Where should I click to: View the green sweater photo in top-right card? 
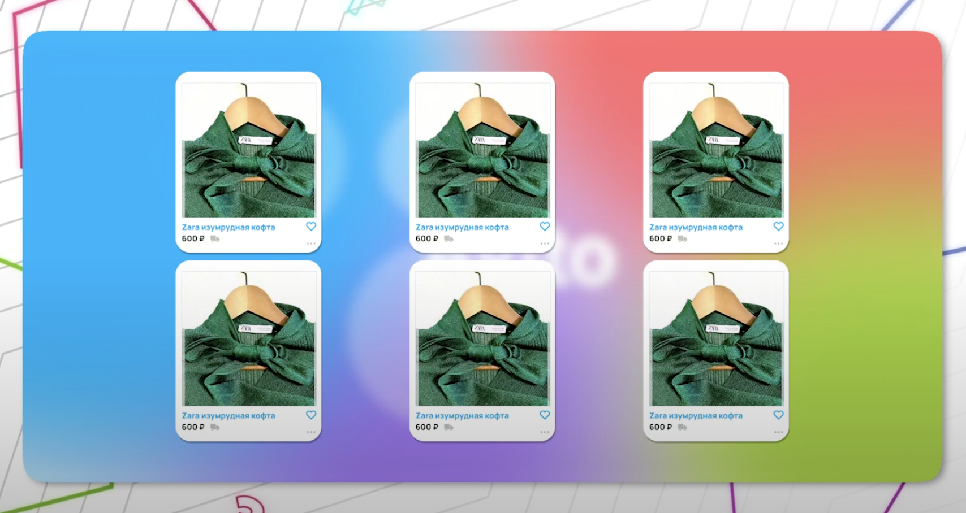(x=716, y=150)
